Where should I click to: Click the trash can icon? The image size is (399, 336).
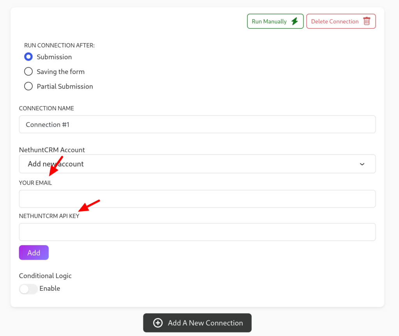[366, 21]
